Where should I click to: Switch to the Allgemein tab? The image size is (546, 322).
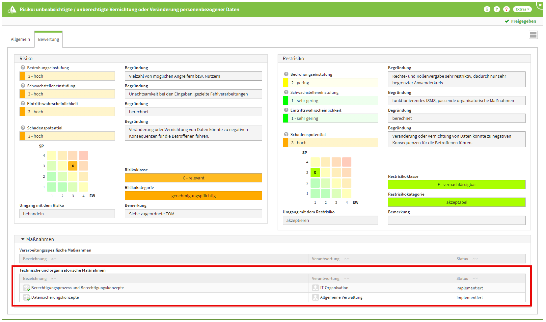[20, 39]
